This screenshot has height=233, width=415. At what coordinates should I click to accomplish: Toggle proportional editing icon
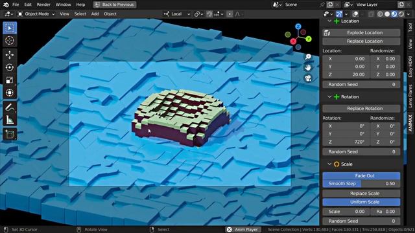tap(230, 14)
